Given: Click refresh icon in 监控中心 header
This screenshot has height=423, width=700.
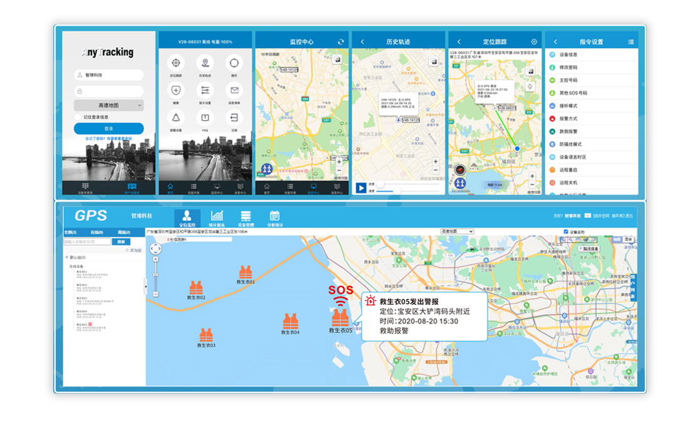Looking at the screenshot, I should 341,42.
